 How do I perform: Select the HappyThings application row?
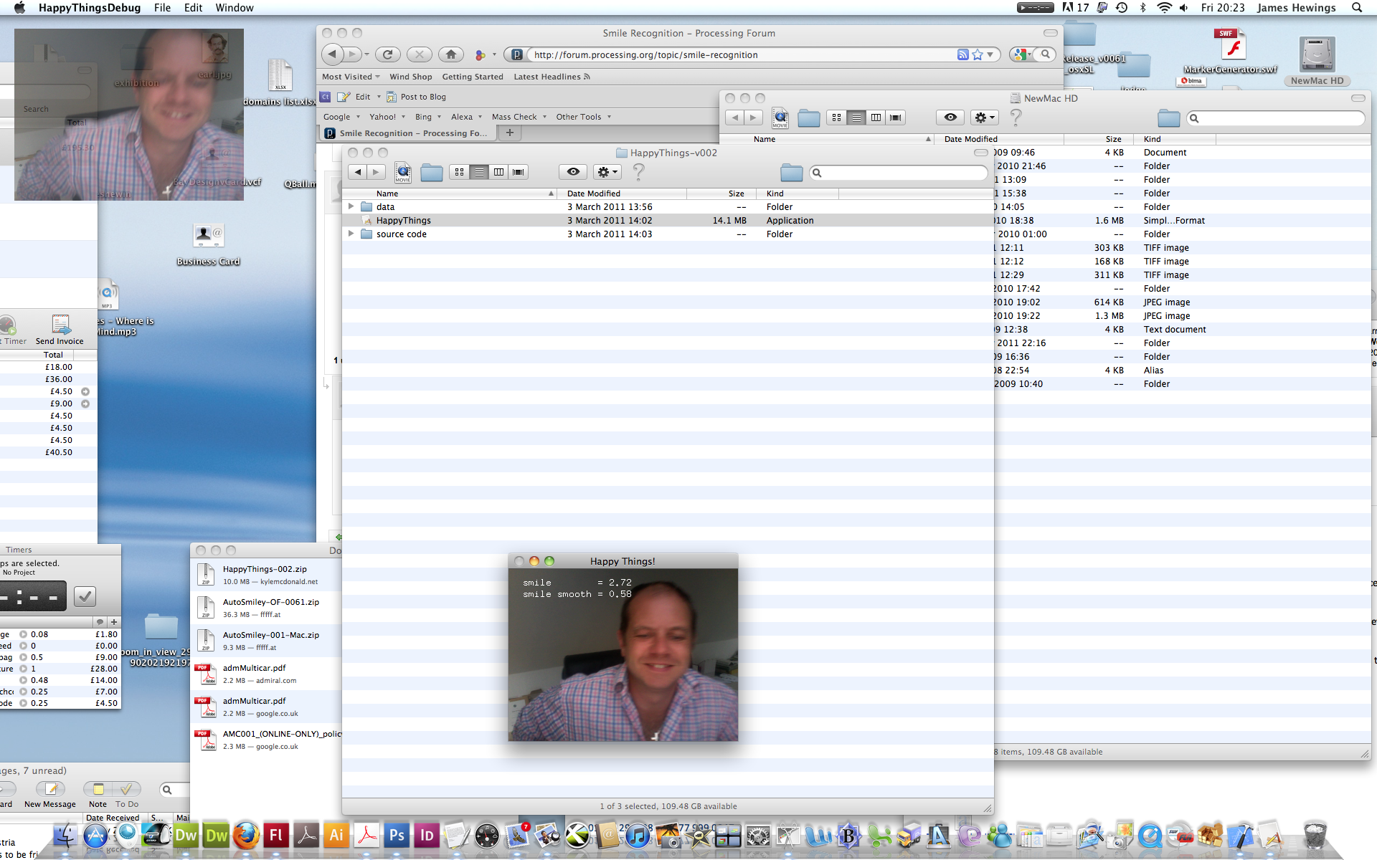[x=668, y=221]
